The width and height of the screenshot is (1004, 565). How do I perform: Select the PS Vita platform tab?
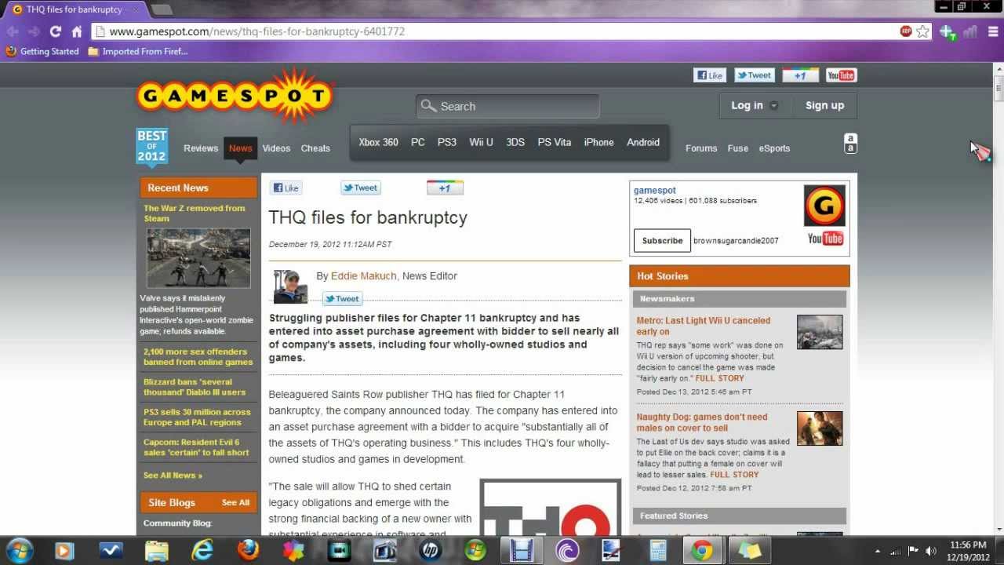pyautogui.click(x=554, y=142)
